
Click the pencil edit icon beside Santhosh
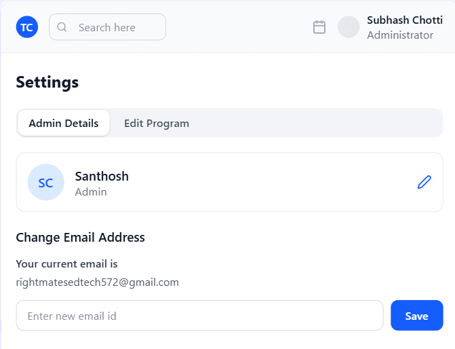click(424, 182)
